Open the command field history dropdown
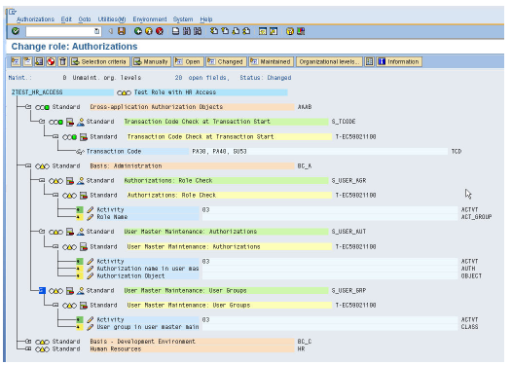 [x=96, y=31]
